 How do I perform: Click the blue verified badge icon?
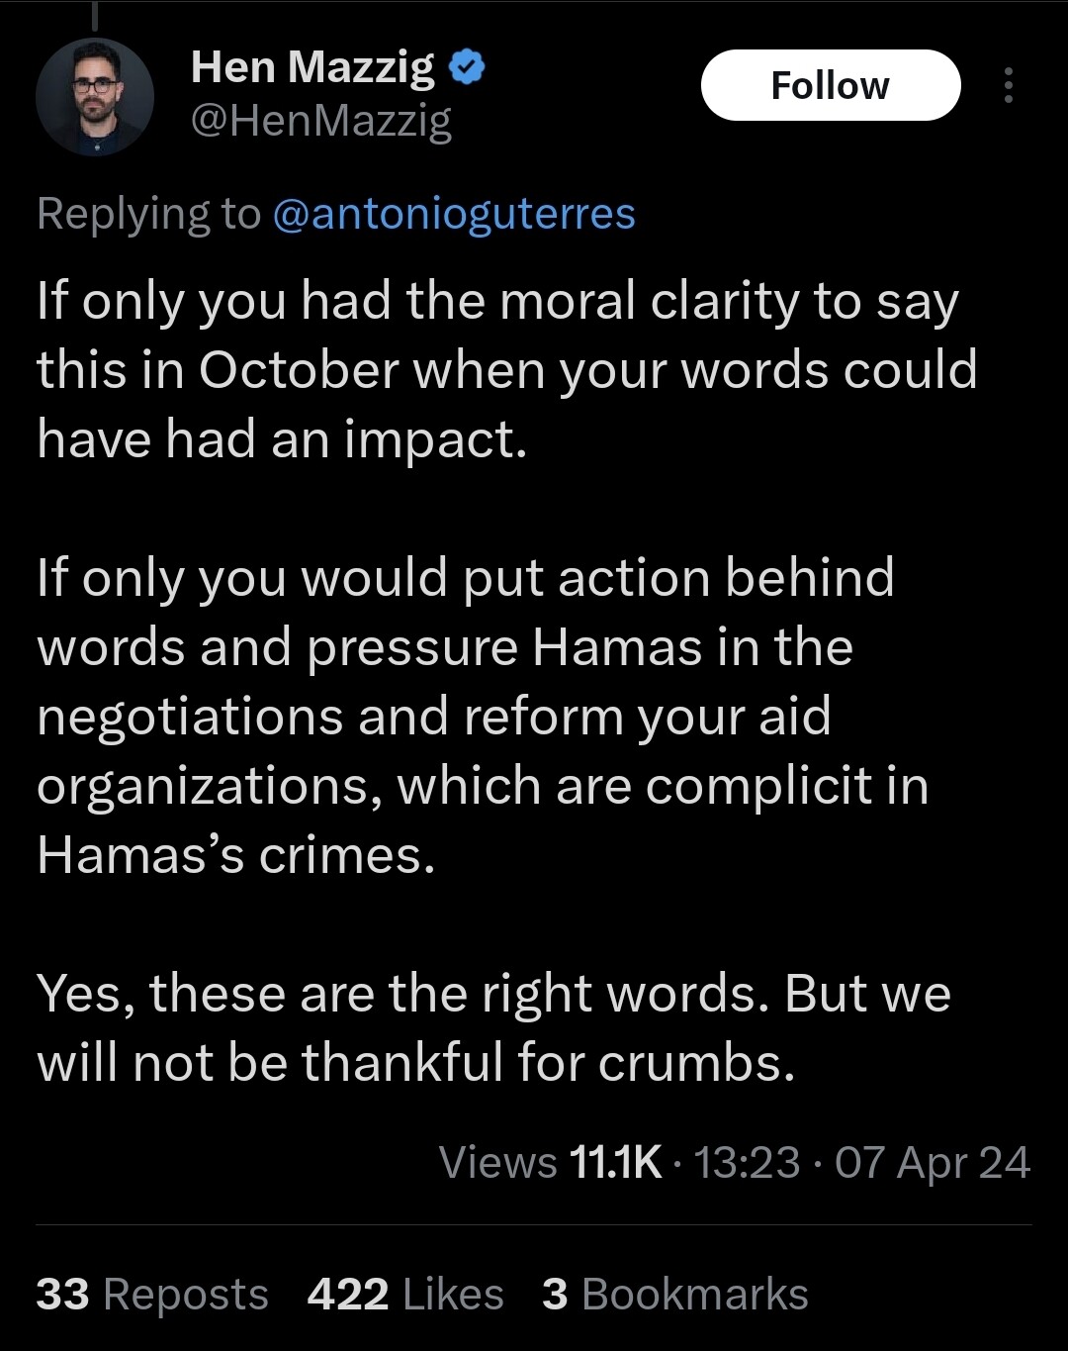(467, 67)
